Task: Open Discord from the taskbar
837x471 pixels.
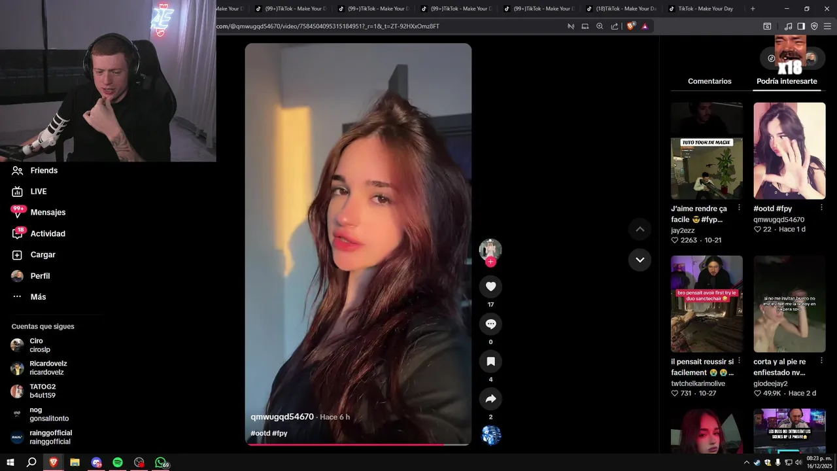Action: tap(96, 462)
